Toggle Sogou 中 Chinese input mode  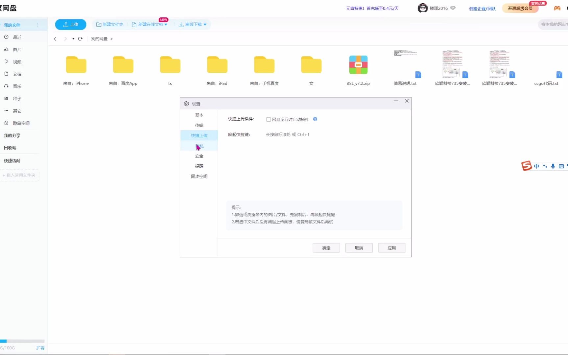point(536,166)
